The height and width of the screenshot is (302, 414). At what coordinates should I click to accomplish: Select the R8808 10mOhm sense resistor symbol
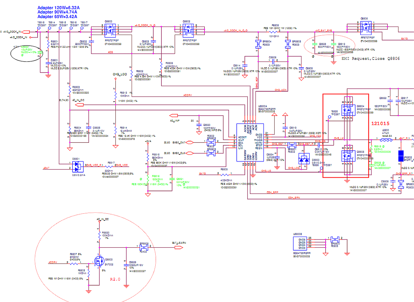tap(274, 32)
